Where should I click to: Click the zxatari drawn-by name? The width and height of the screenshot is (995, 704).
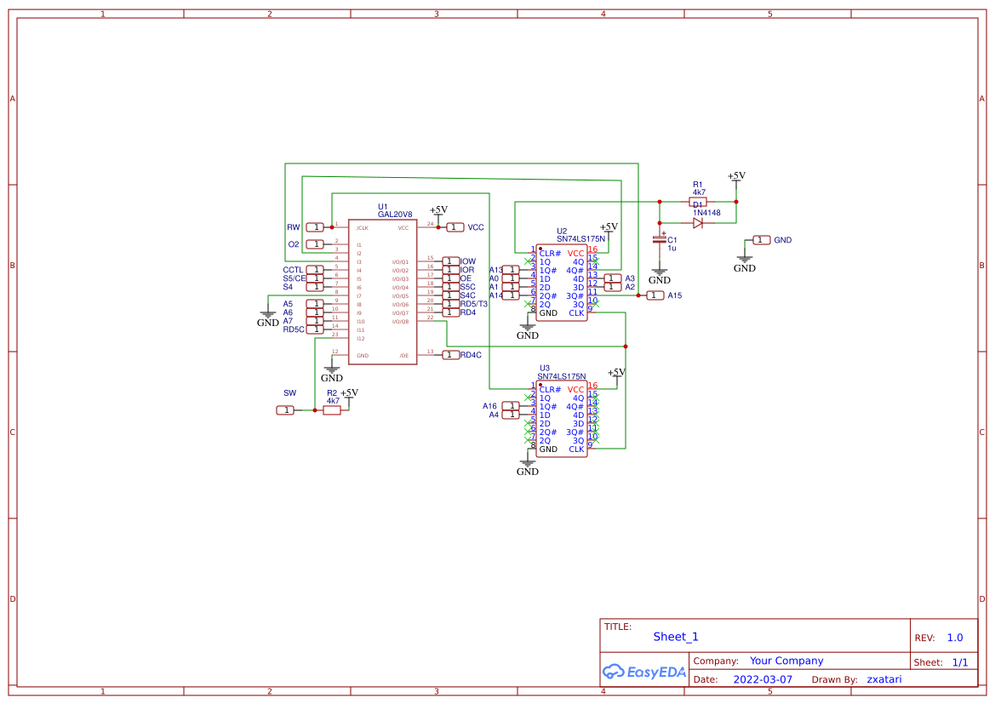coord(883,678)
